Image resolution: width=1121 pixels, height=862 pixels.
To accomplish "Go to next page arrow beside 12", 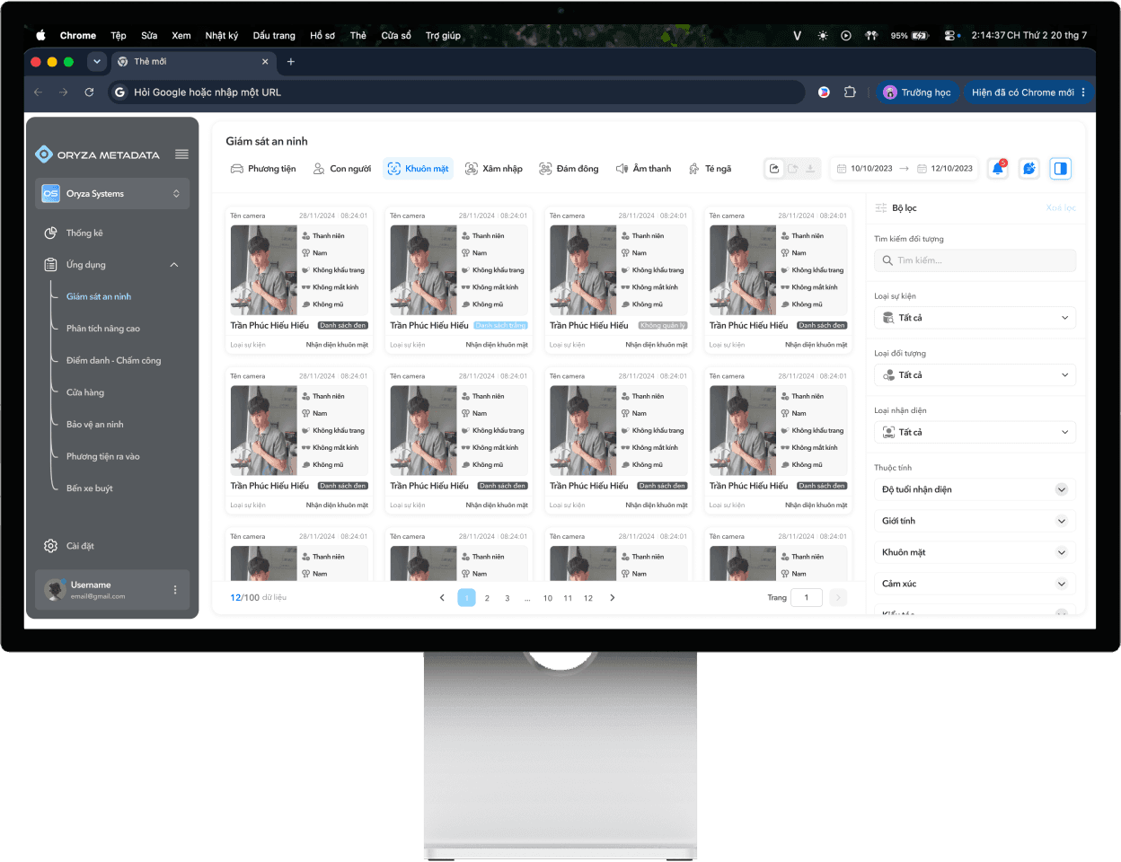I will pyautogui.click(x=613, y=598).
